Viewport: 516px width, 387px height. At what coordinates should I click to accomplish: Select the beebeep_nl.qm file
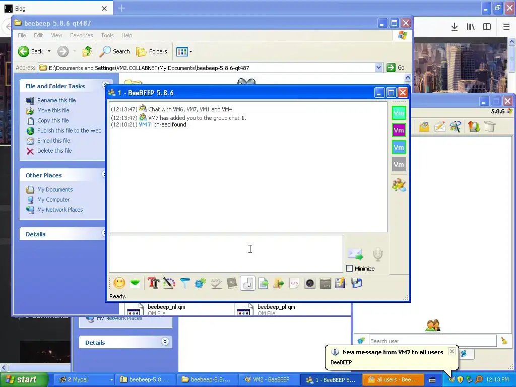pos(166,307)
